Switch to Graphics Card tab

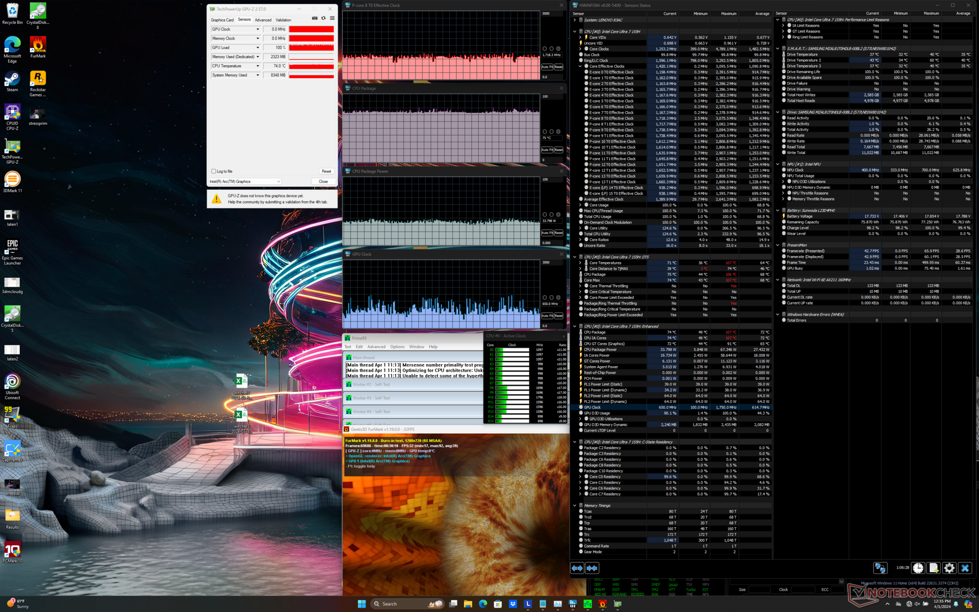click(x=222, y=20)
